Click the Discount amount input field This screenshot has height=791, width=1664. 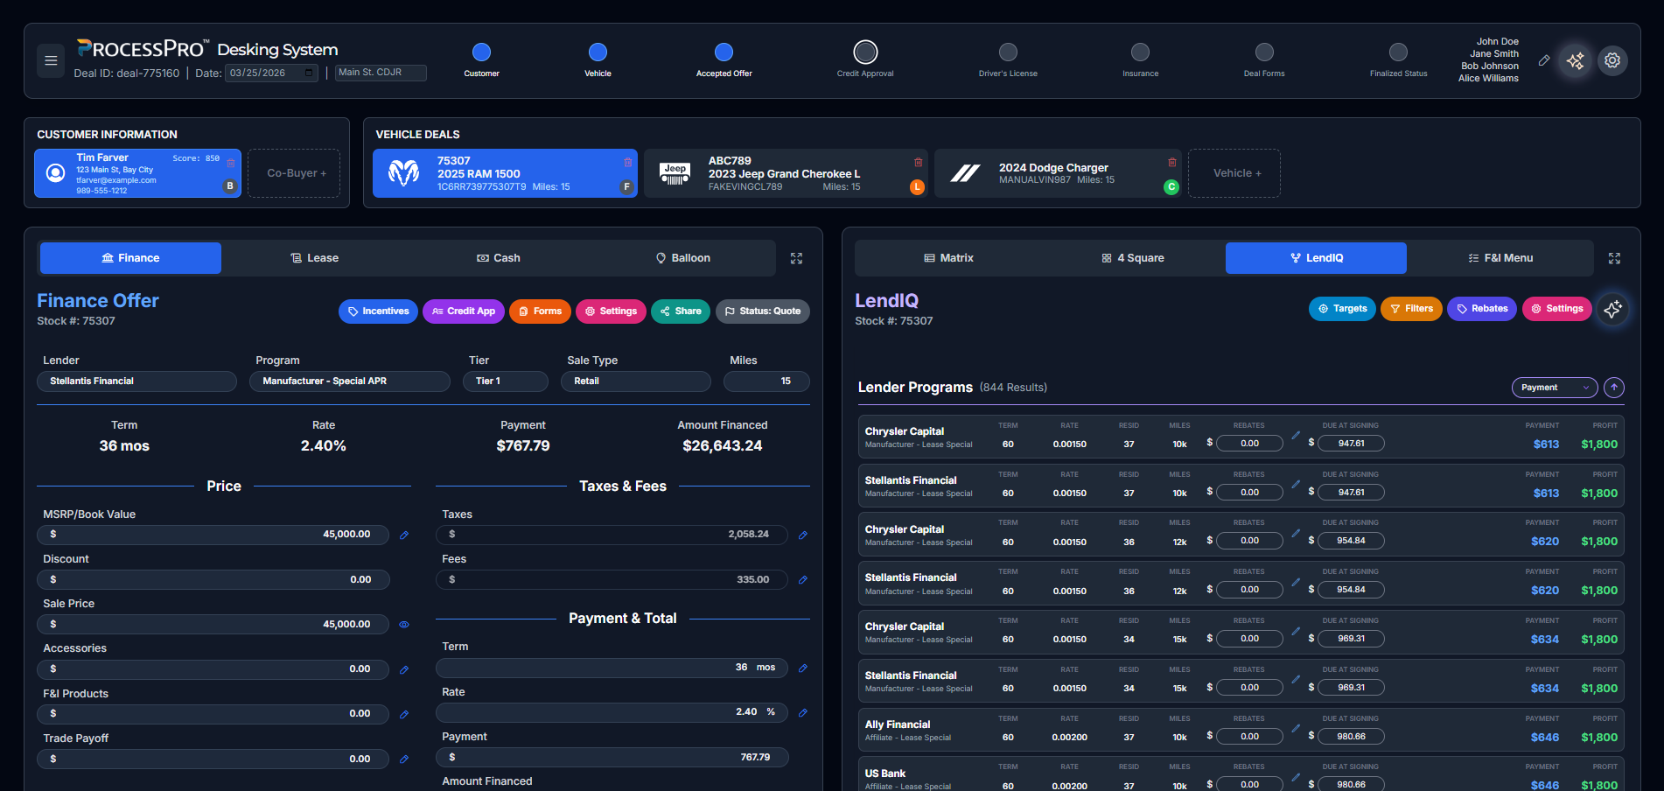213,579
